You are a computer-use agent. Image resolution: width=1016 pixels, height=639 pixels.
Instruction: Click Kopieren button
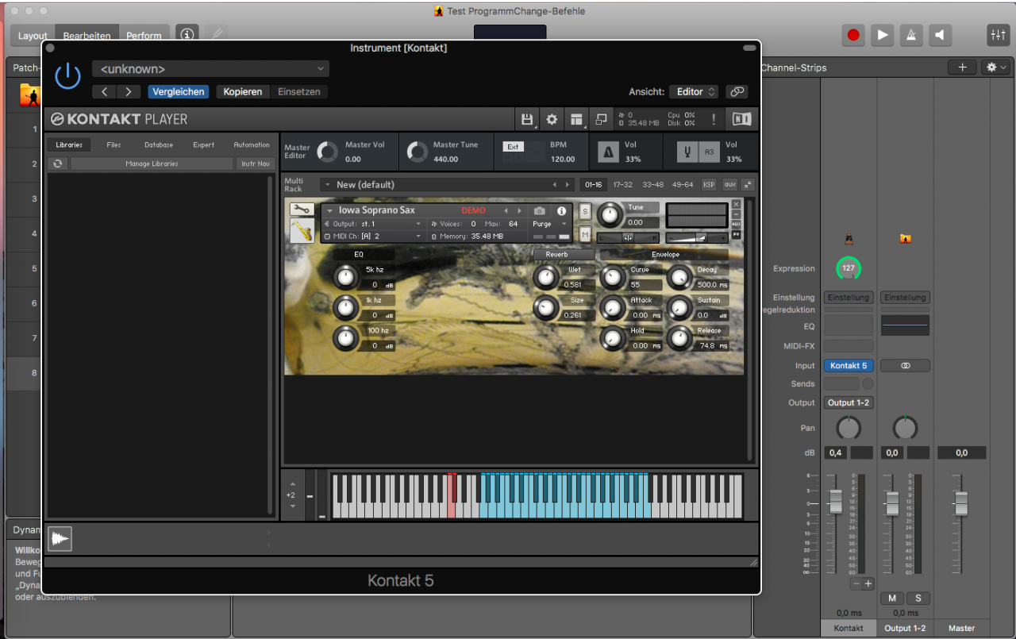[x=243, y=92]
